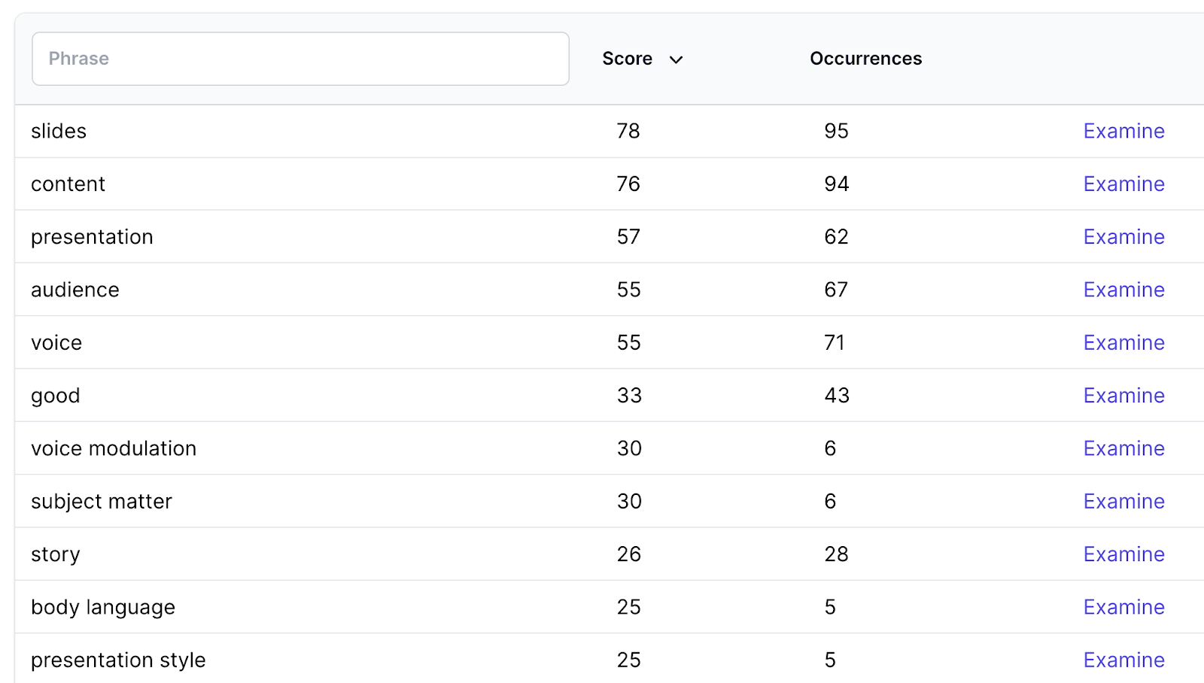Click the score 78 cell
Image resolution: width=1204 pixels, height=683 pixels.
628,131
